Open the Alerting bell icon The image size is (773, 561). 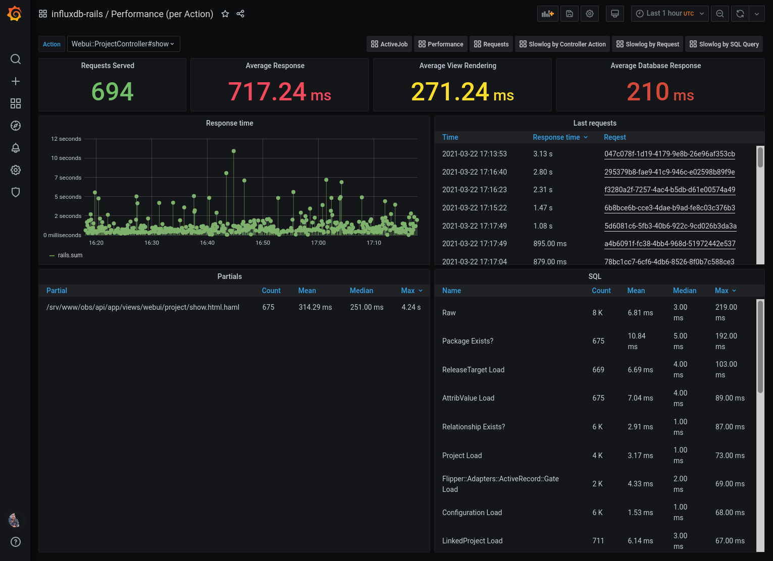(x=16, y=148)
